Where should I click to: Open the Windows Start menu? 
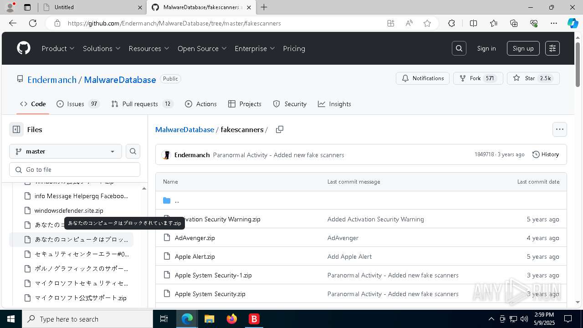(11, 319)
